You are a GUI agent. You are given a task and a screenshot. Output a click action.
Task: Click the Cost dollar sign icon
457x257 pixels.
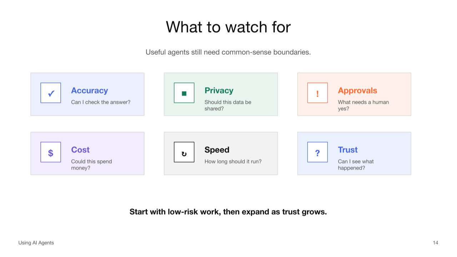point(51,152)
